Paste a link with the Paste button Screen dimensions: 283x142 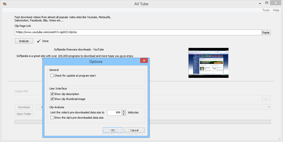(x=266, y=33)
